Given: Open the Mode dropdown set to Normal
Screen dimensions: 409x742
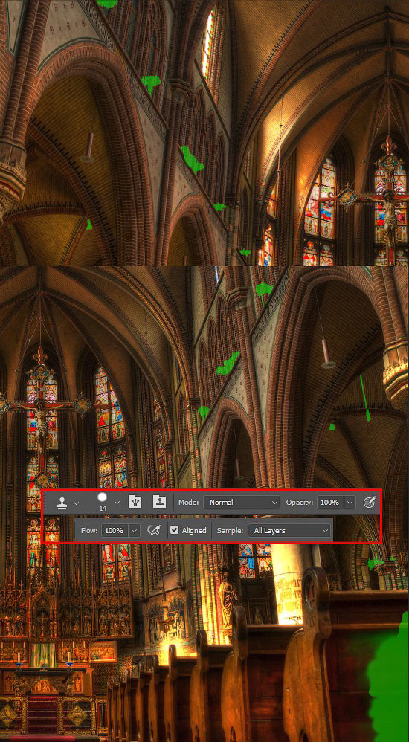Looking at the screenshot, I should click(242, 503).
